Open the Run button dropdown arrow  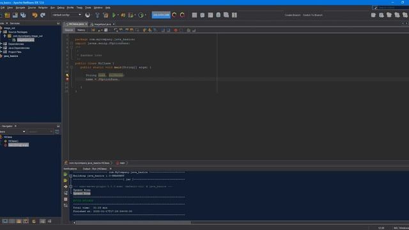click(x=118, y=15)
